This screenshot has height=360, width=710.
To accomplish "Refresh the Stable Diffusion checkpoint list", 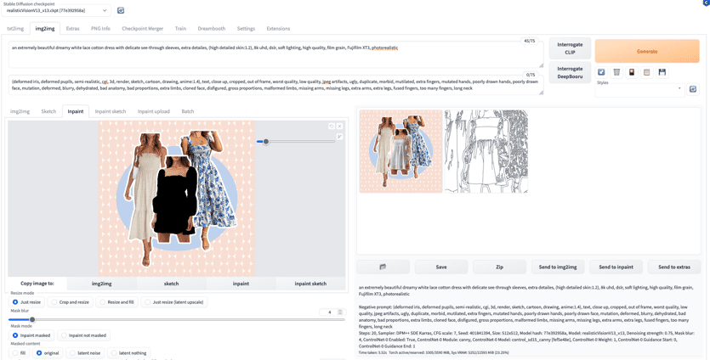I will coord(121,11).
